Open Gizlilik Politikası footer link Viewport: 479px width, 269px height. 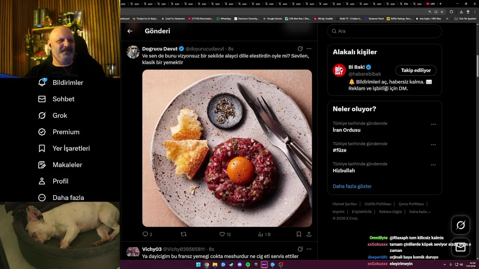[x=378, y=204]
